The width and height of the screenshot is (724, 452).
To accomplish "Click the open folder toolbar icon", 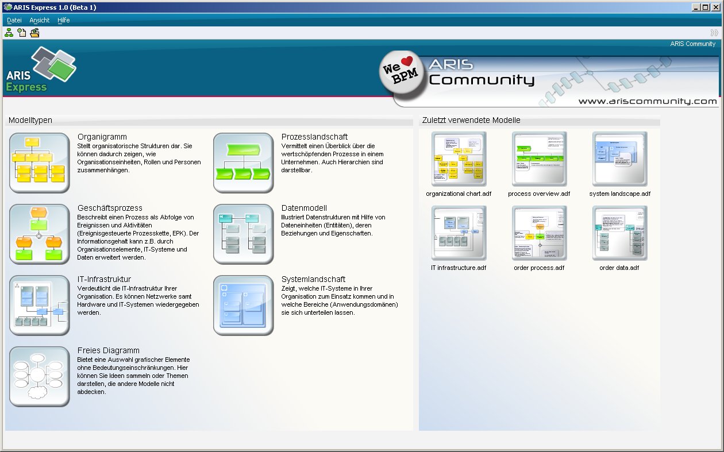I will (x=35, y=33).
